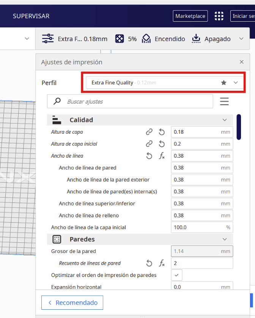This screenshot has height=318, width=255.
Task: Click the Iniciar sesión button
Action: click(x=243, y=16)
